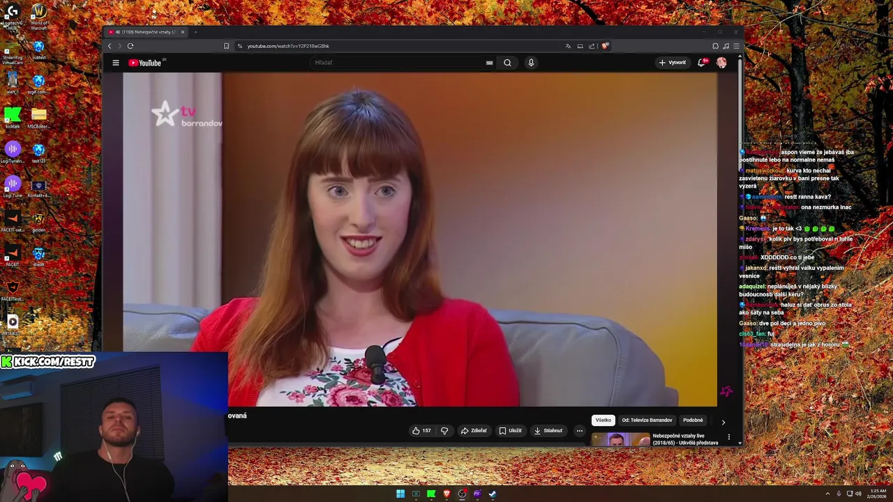Open the subtest desktop icon
This screenshot has height=502, width=893.
[x=38, y=50]
